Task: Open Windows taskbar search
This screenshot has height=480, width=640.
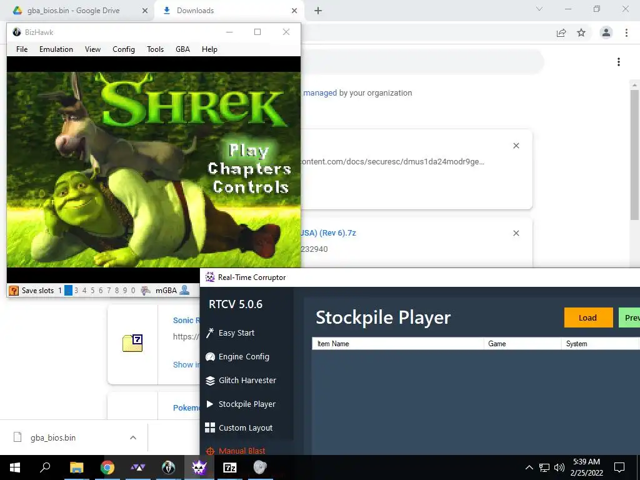Action: point(45,467)
